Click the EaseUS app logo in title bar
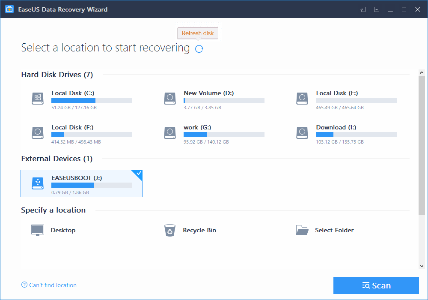428x300 pixels. pyautogui.click(x=9, y=9)
